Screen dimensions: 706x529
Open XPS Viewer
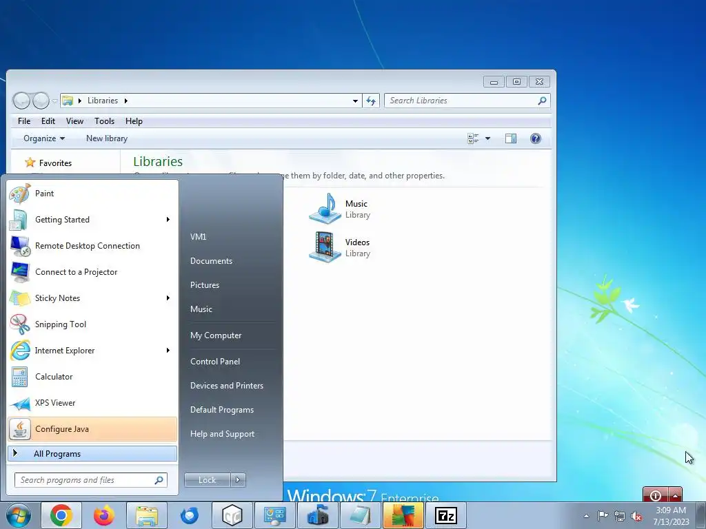[92, 402]
